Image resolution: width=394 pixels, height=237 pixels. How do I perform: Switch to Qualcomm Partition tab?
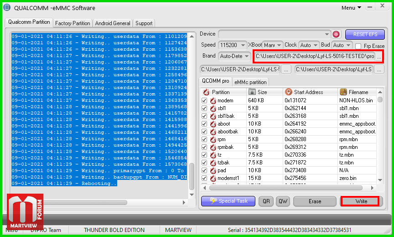pos(29,22)
